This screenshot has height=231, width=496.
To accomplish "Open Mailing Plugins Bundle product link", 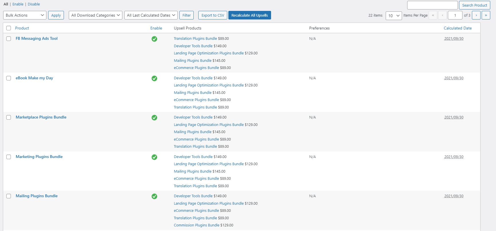I will [37, 196].
